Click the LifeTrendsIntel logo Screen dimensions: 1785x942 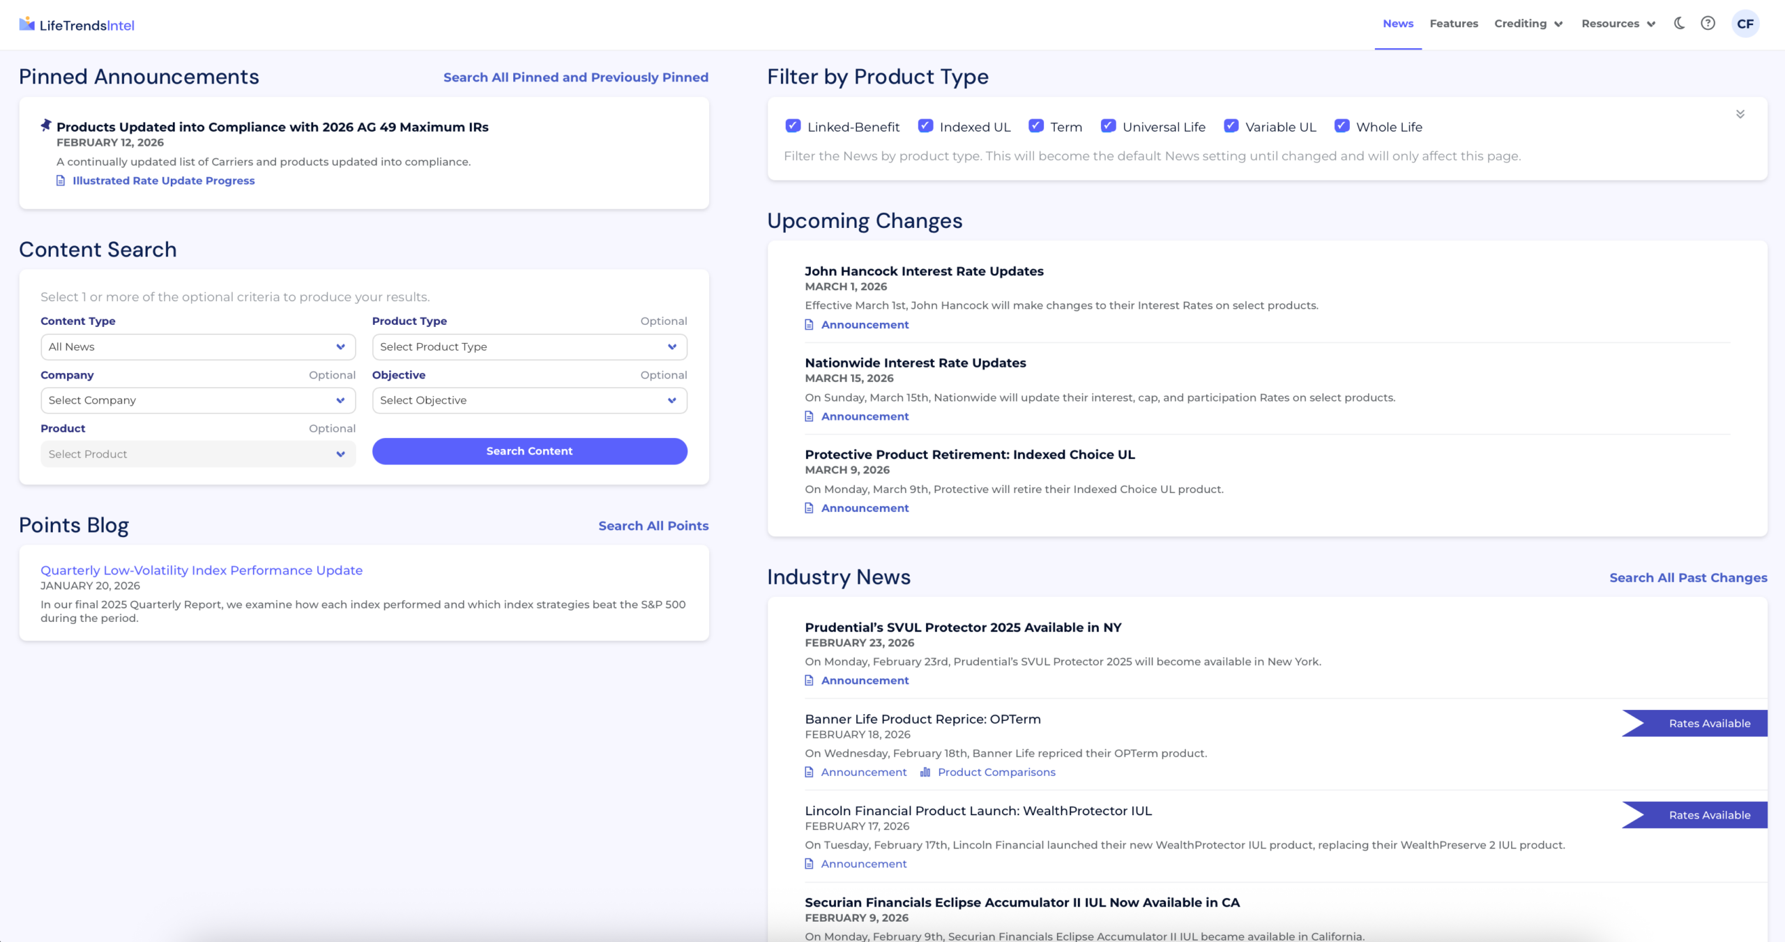click(x=77, y=25)
